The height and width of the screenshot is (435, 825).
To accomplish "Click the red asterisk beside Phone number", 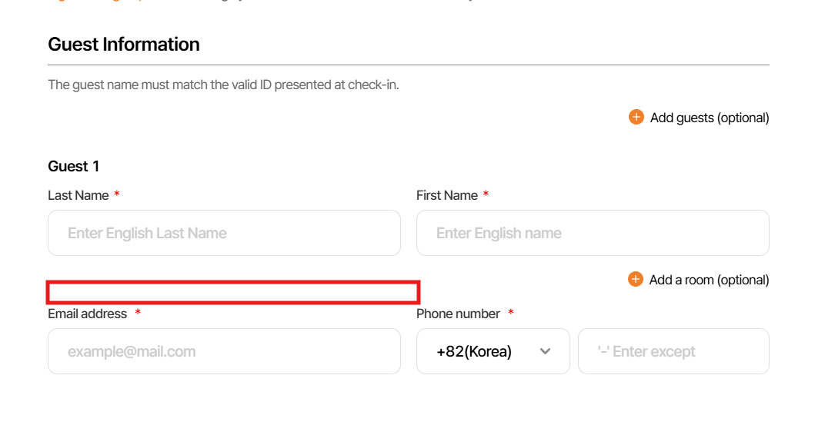I will tap(511, 314).
